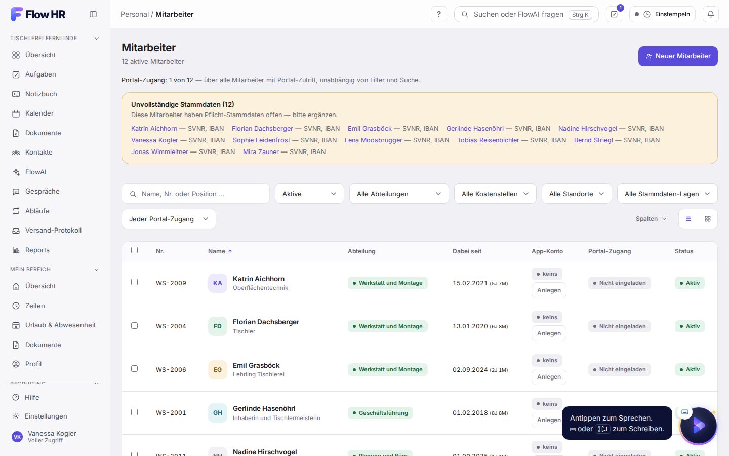729x456 pixels.
Task: Switch to grid view layout
Action: tap(708, 219)
